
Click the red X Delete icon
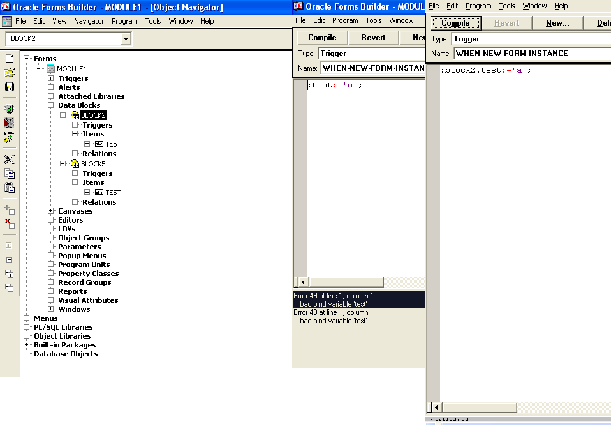click(x=10, y=223)
